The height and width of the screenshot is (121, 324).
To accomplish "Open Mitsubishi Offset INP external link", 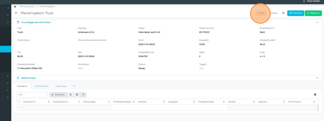I will point(19,68).
